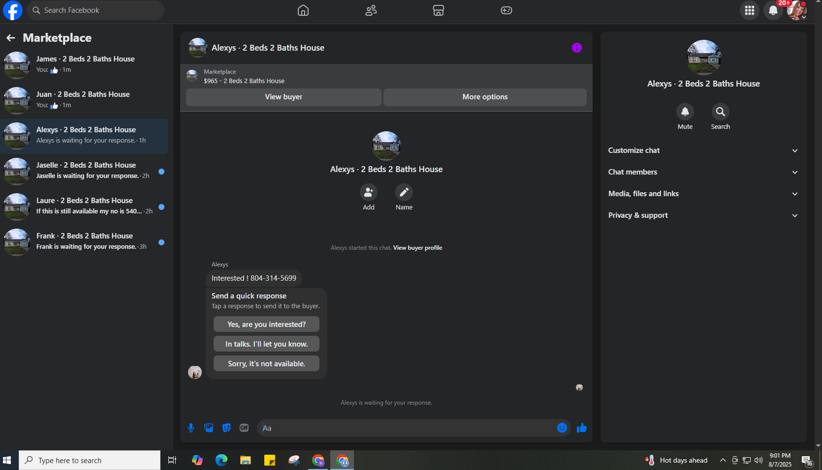Open the Marketplace storefront icon in top navigation
822x470 pixels.
tap(439, 10)
